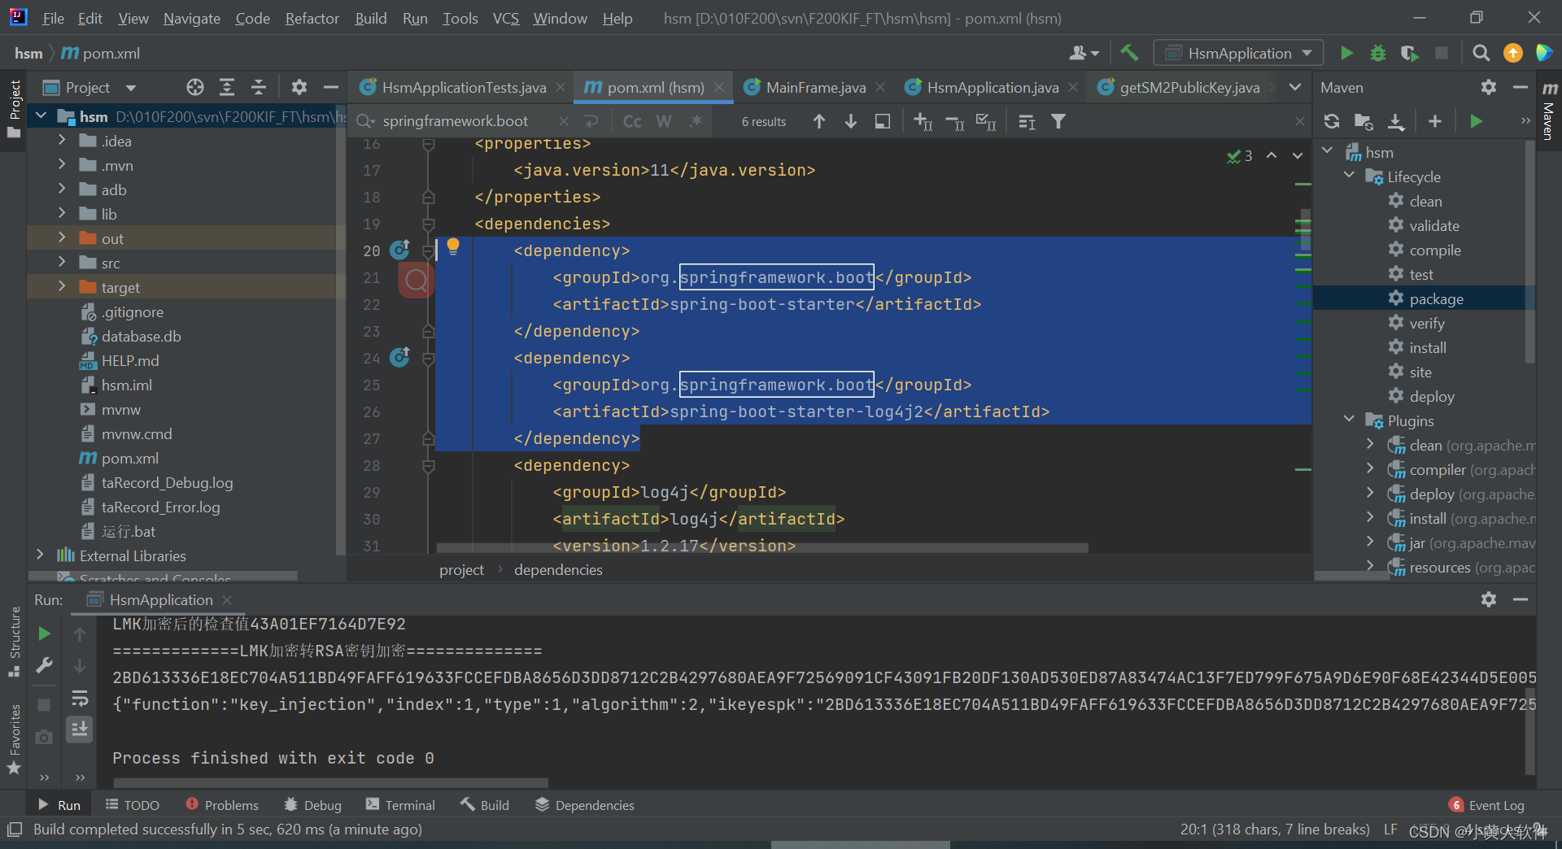Expand compiler plugin in Maven panel
The width and height of the screenshot is (1562, 849).
coord(1371,469)
